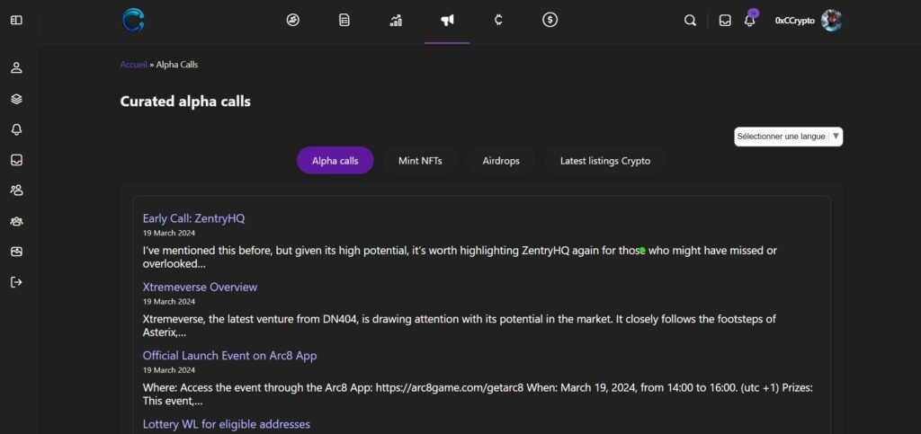Image resolution: width=921 pixels, height=434 pixels.
Task: Open the groups community sidebar icon
Action: 16,221
